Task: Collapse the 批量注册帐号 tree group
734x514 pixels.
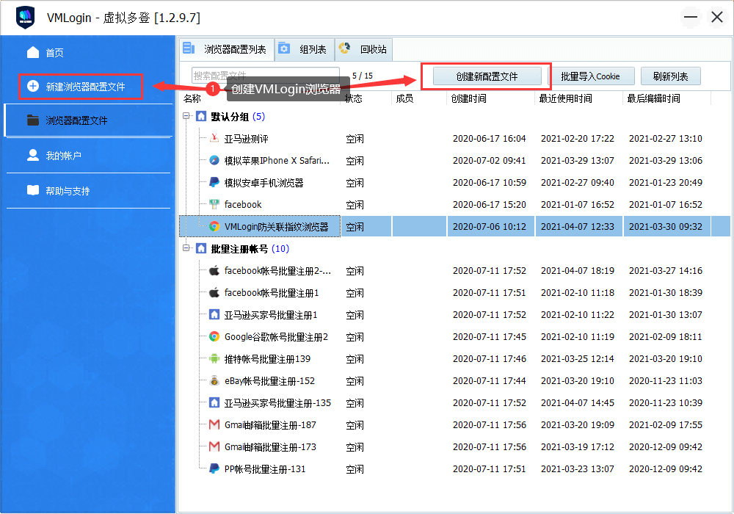Action: (186, 247)
